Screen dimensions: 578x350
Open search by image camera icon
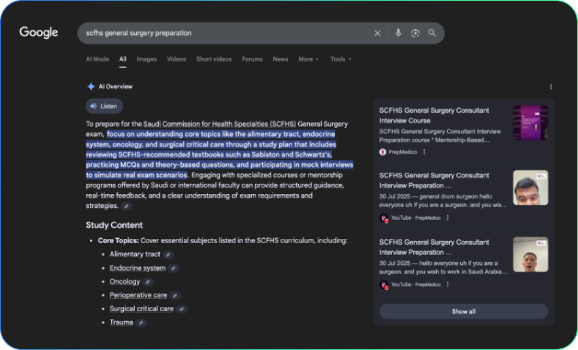pos(415,33)
